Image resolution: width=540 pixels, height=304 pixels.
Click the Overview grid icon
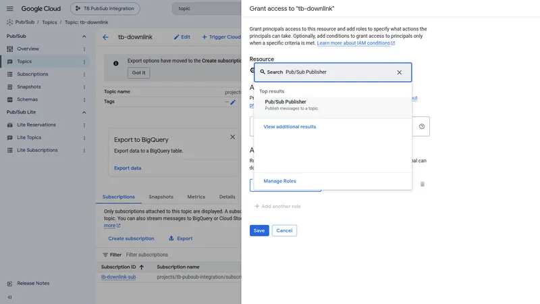(10, 49)
